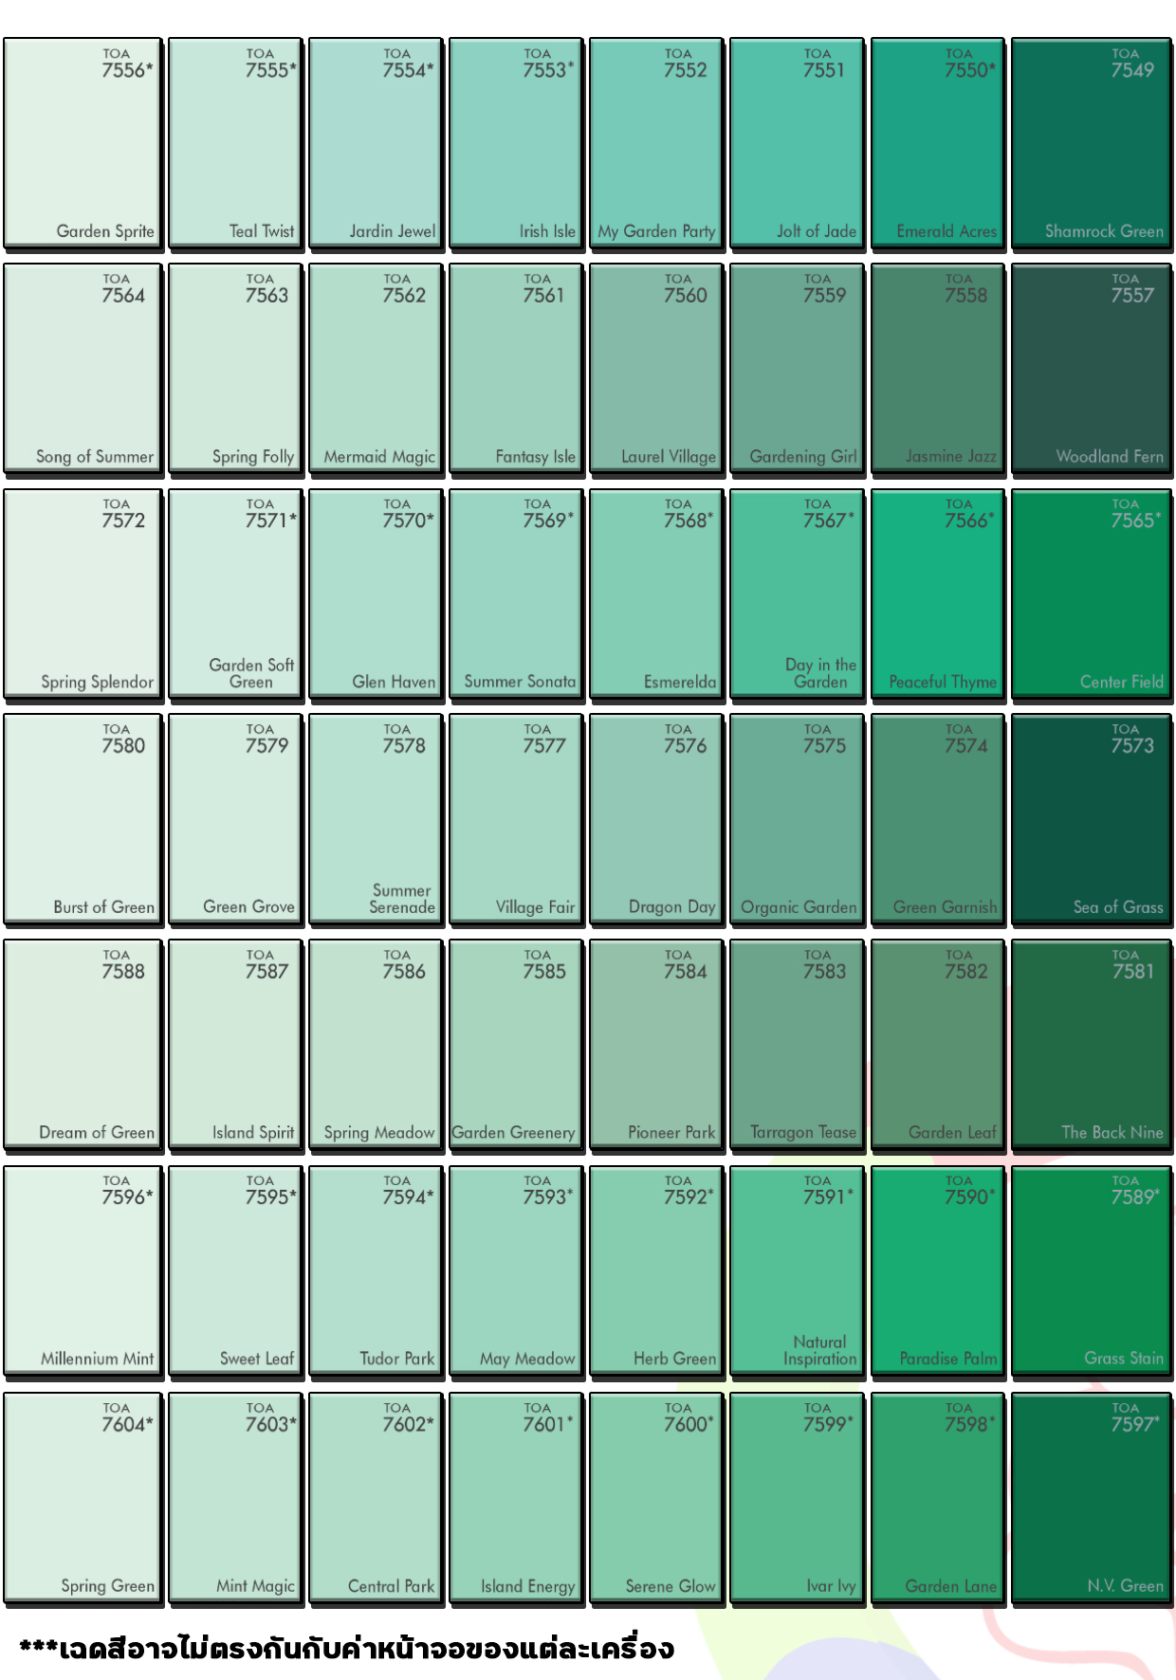The height and width of the screenshot is (1680, 1176).
Task: Click the Garden Soft Green 7571 swatch
Action: 235,594
